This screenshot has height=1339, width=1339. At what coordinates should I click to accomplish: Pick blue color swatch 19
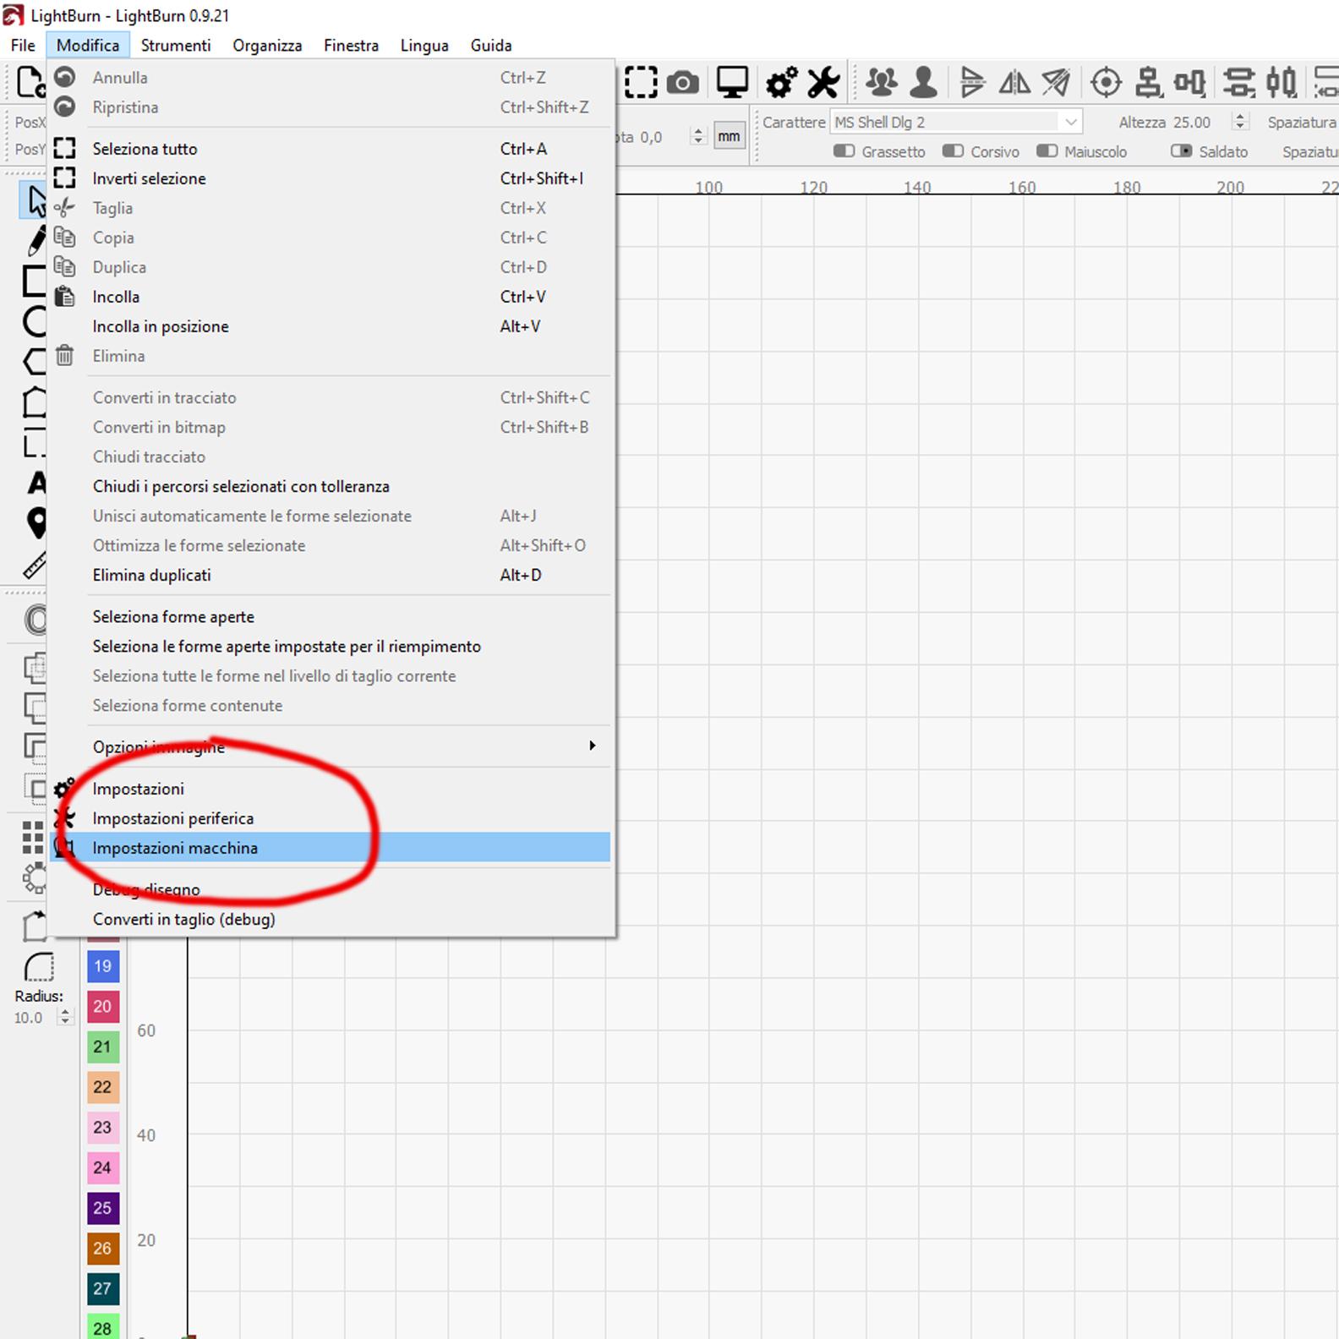click(102, 966)
